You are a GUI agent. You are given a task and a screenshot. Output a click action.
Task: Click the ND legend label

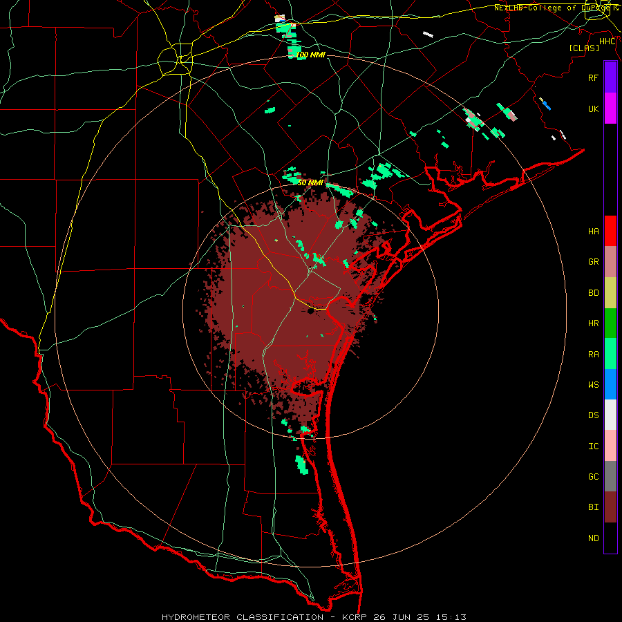[x=594, y=538]
